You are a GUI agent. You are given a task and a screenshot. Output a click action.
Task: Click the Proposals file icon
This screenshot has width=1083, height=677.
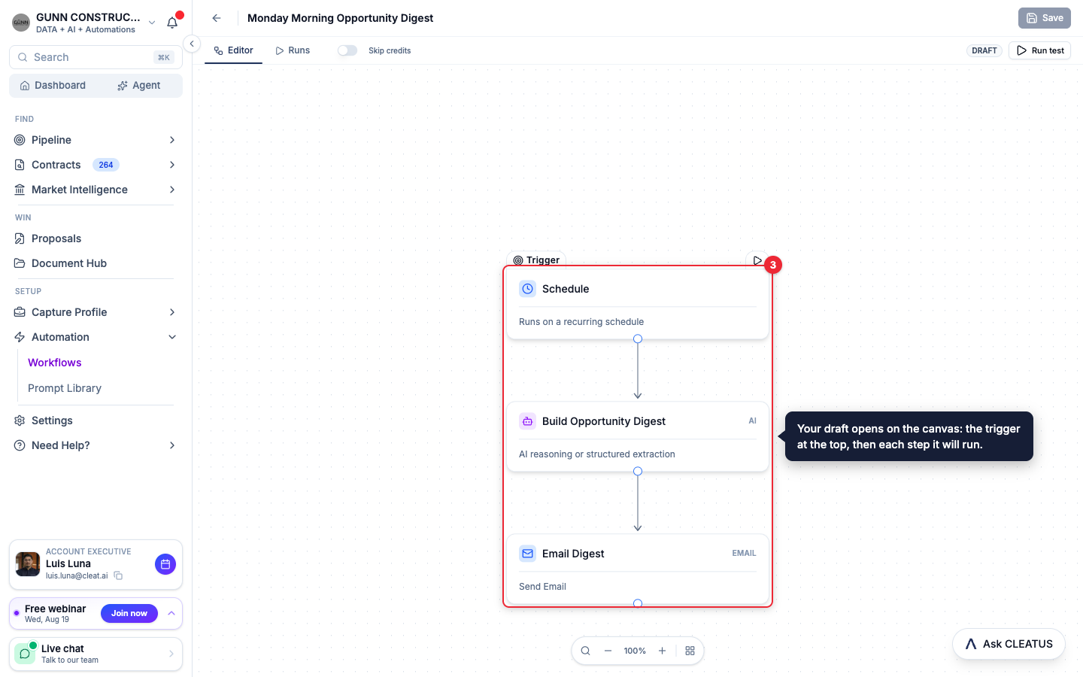coord(20,238)
